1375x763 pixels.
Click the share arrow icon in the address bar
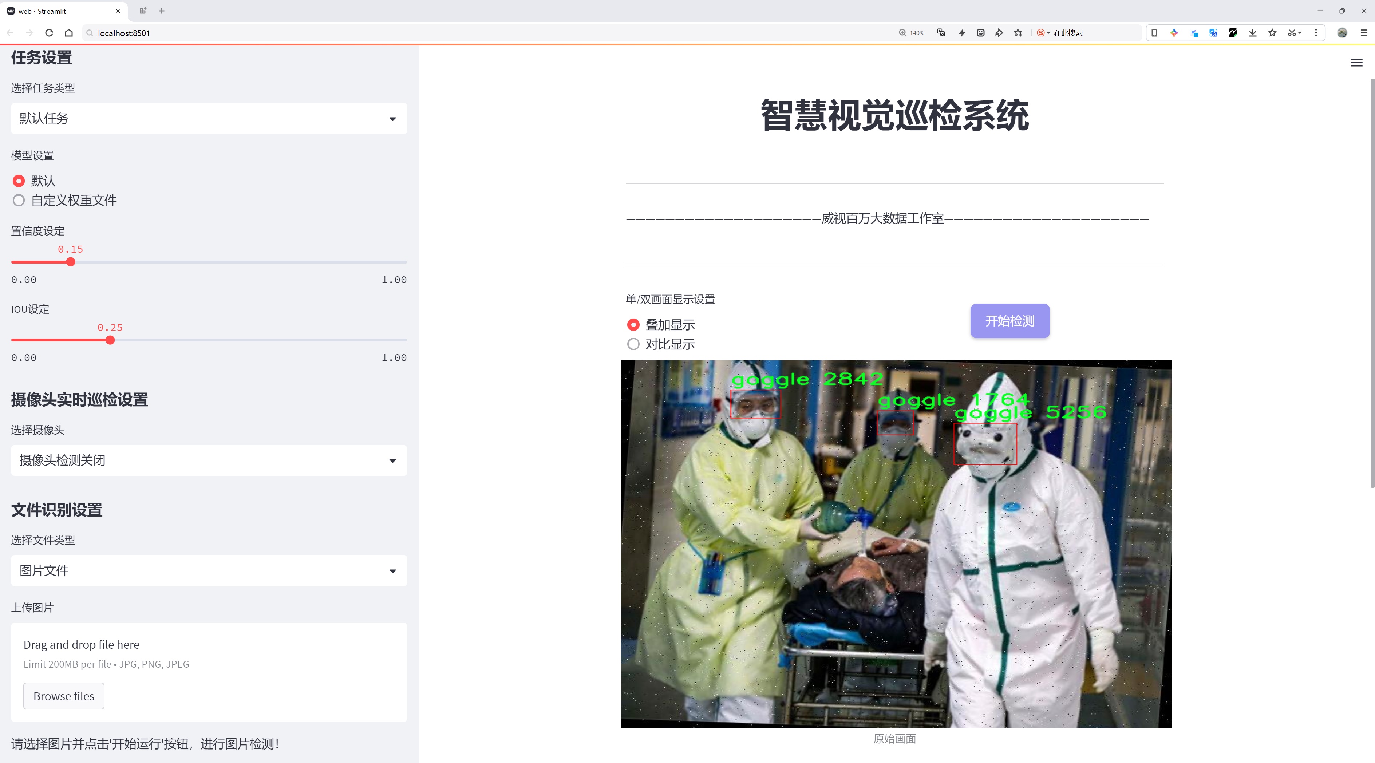pyautogui.click(x=999, y=32)
